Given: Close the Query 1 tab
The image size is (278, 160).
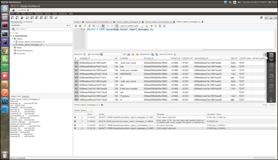Looking at the screenshot, I should (x=83, y=22).
